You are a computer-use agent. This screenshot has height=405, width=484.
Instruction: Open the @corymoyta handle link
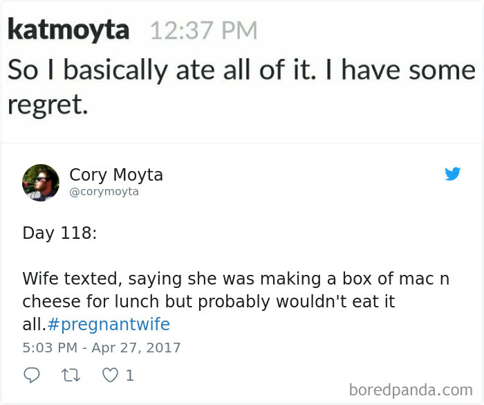click(x=104, y=192)
